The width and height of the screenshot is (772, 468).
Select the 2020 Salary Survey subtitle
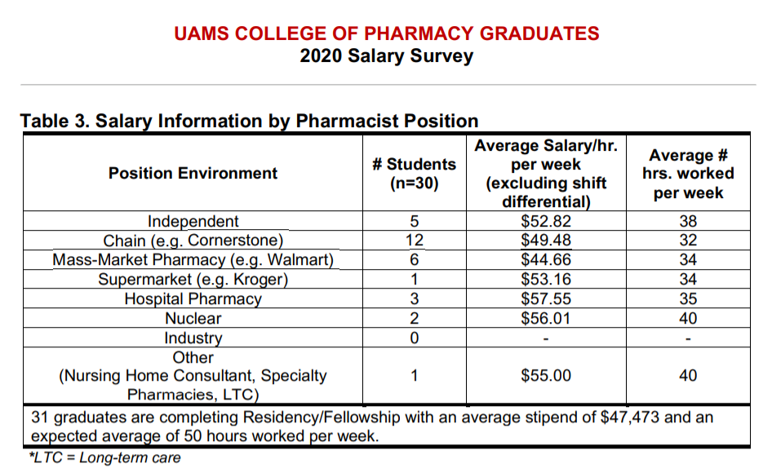click(x=387, y=55)
